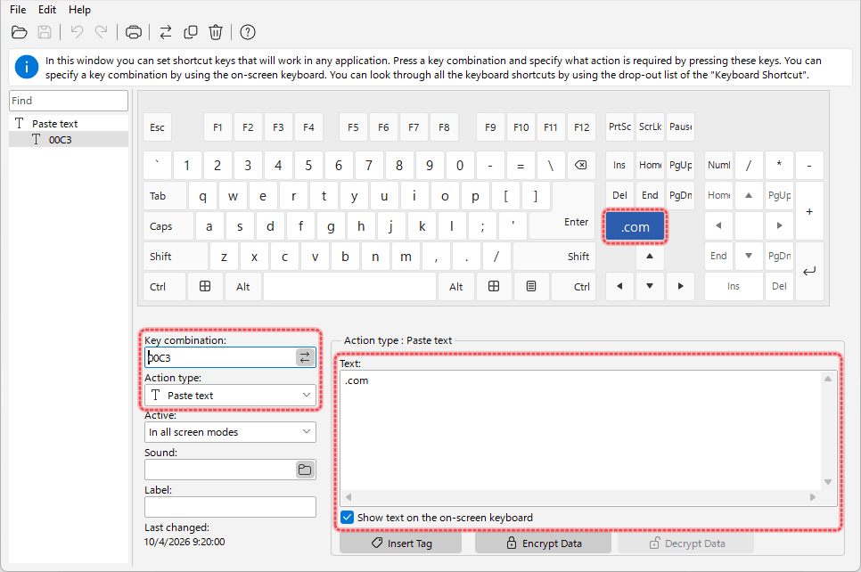Click the spacebar key
Viewport: 861px width, 572px height.
(349, 287)
